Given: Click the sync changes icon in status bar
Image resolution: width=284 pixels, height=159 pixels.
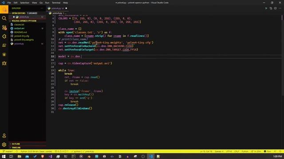Looking at the screenshot, I should (x=17, y=151).
